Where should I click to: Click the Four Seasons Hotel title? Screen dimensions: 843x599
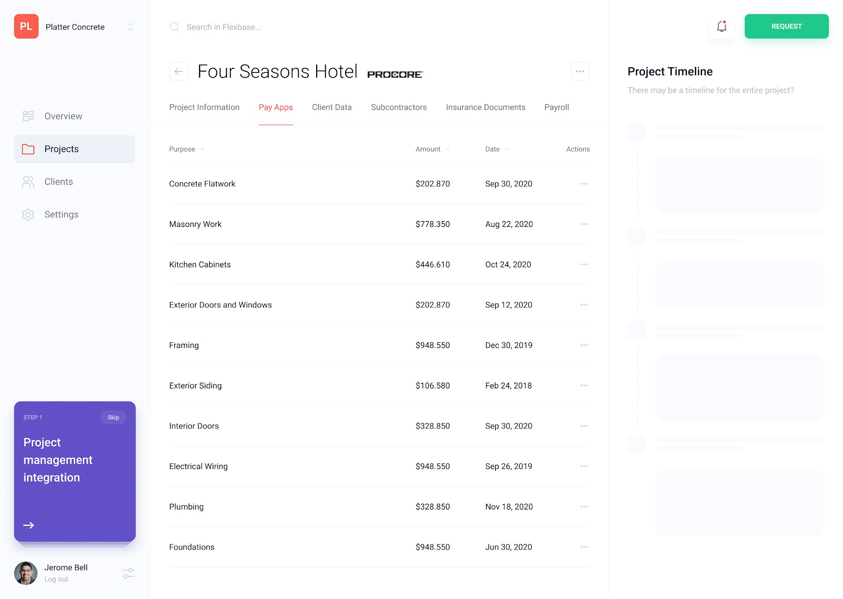(x=278, y=72)
